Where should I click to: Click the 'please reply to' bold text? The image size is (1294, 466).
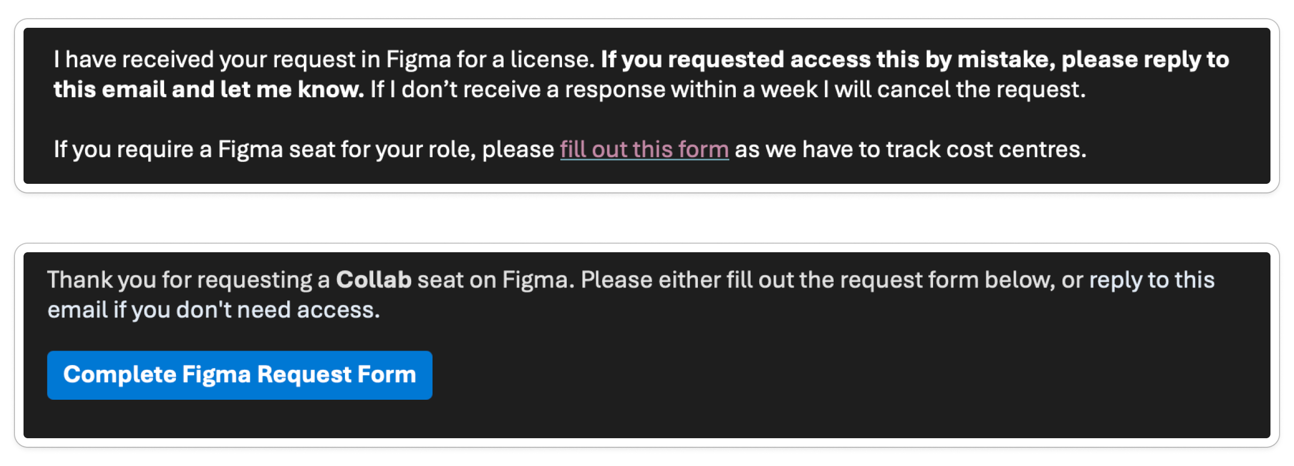coord(1145,59)
